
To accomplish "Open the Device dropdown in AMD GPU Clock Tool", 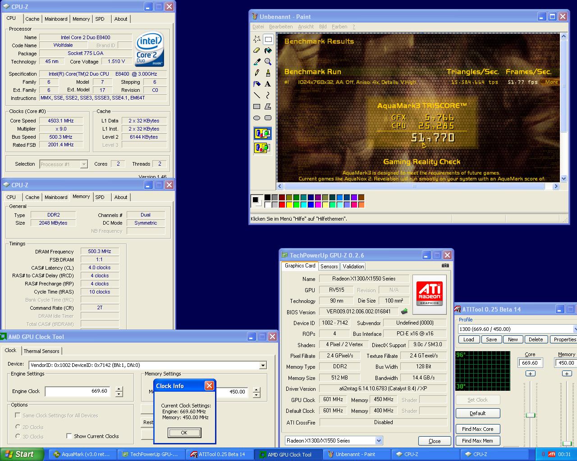I will click(x=263, y=365).
